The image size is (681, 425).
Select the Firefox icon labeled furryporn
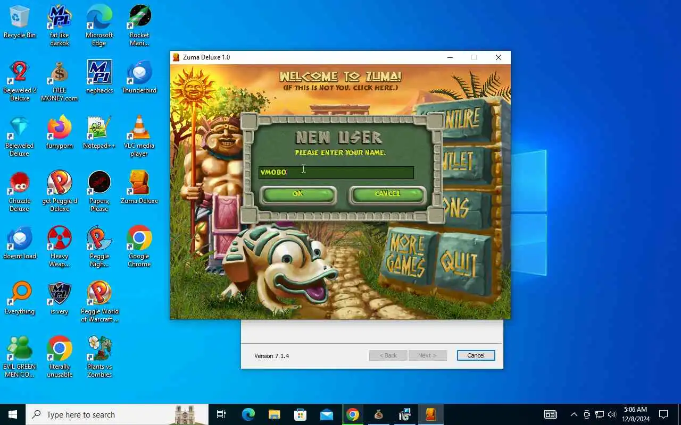[x=60, y=132]
